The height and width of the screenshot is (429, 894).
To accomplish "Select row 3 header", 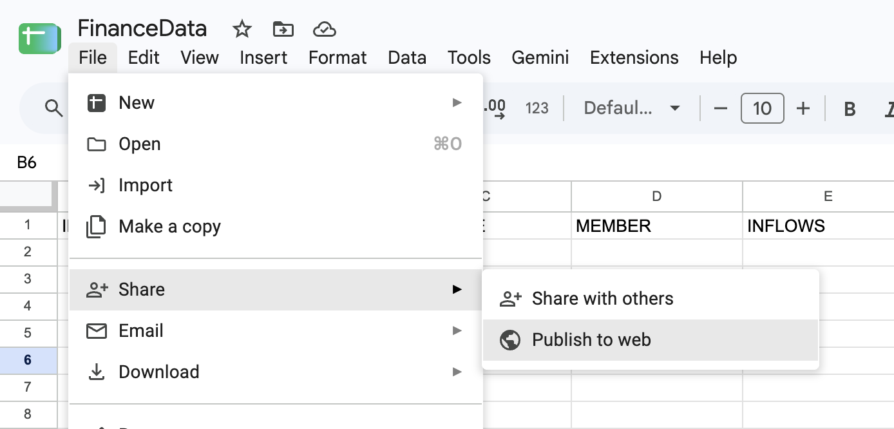I will point(28,279).
